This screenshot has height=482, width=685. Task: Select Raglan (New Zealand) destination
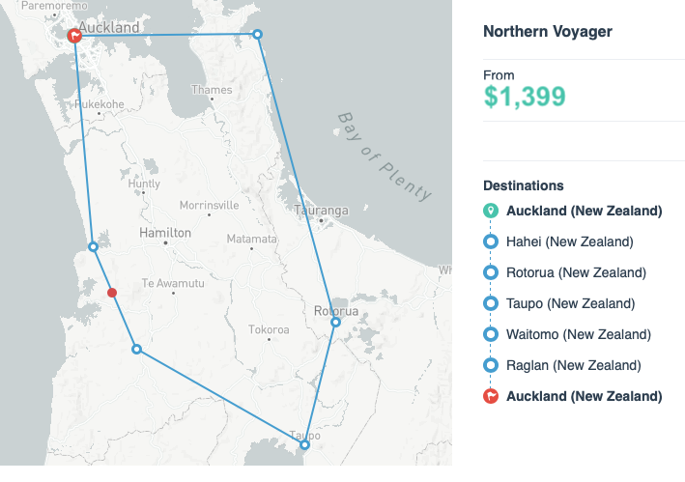(x=574, y=365)
